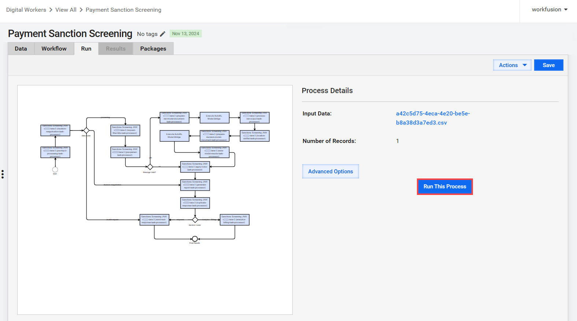
Task: Select the location-verifier task processor node
Action: pos(255,136)
